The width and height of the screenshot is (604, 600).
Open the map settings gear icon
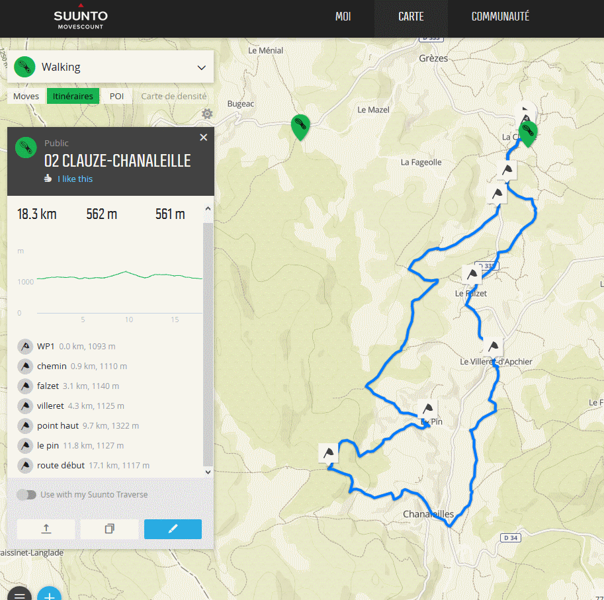click(x=207, y=114)
